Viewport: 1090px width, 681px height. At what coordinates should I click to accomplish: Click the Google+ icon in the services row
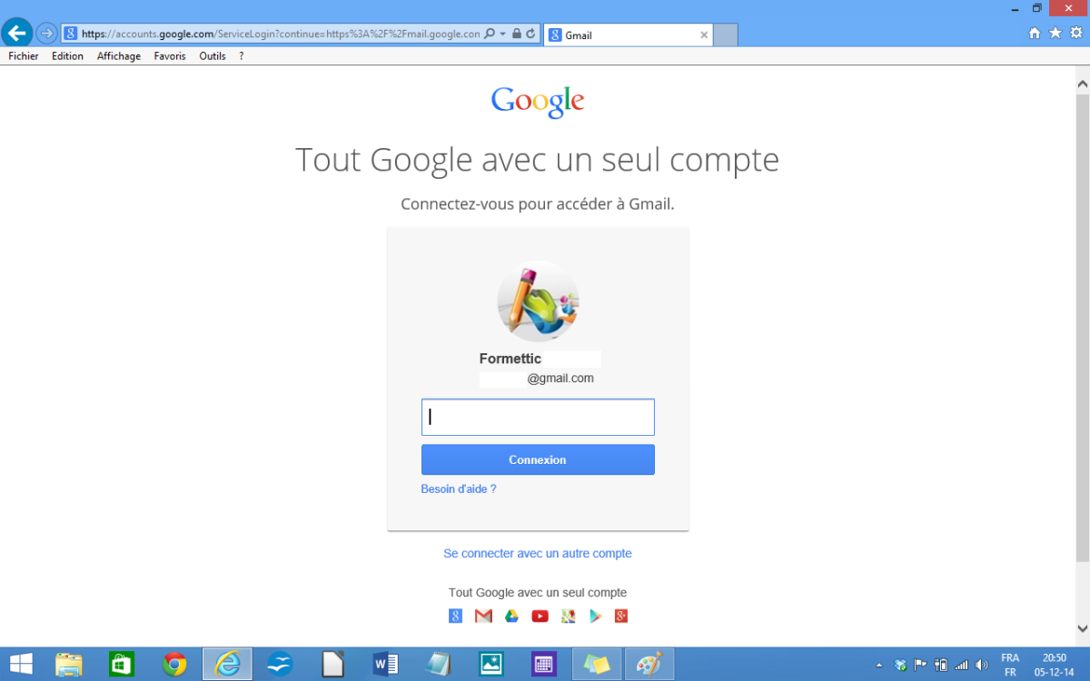[x=622, y=617]
